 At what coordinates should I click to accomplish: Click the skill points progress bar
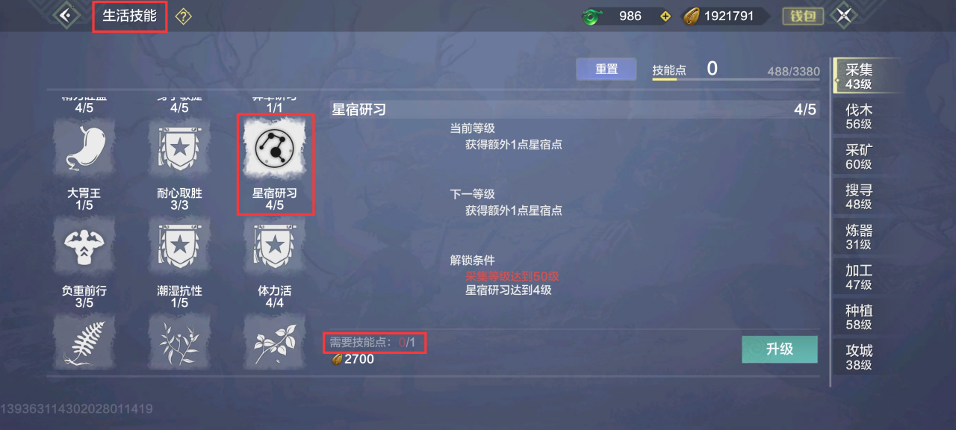[736, 79]
